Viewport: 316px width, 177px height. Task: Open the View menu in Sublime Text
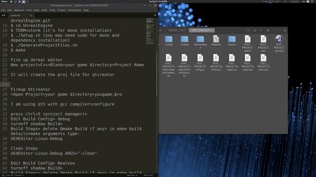[36, 10]
